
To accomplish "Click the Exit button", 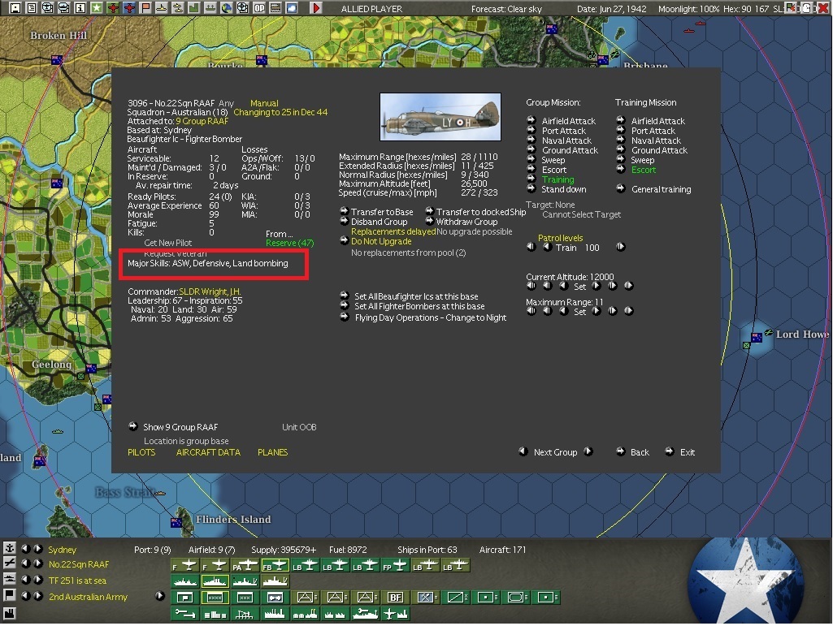I will [x=688, y=452].
